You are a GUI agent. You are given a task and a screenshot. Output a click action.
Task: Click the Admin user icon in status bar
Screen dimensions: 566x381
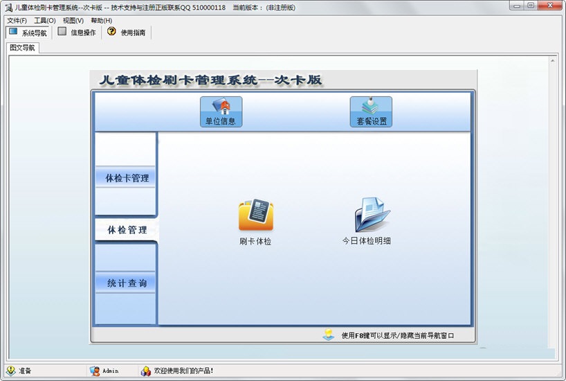coord(95,371)
